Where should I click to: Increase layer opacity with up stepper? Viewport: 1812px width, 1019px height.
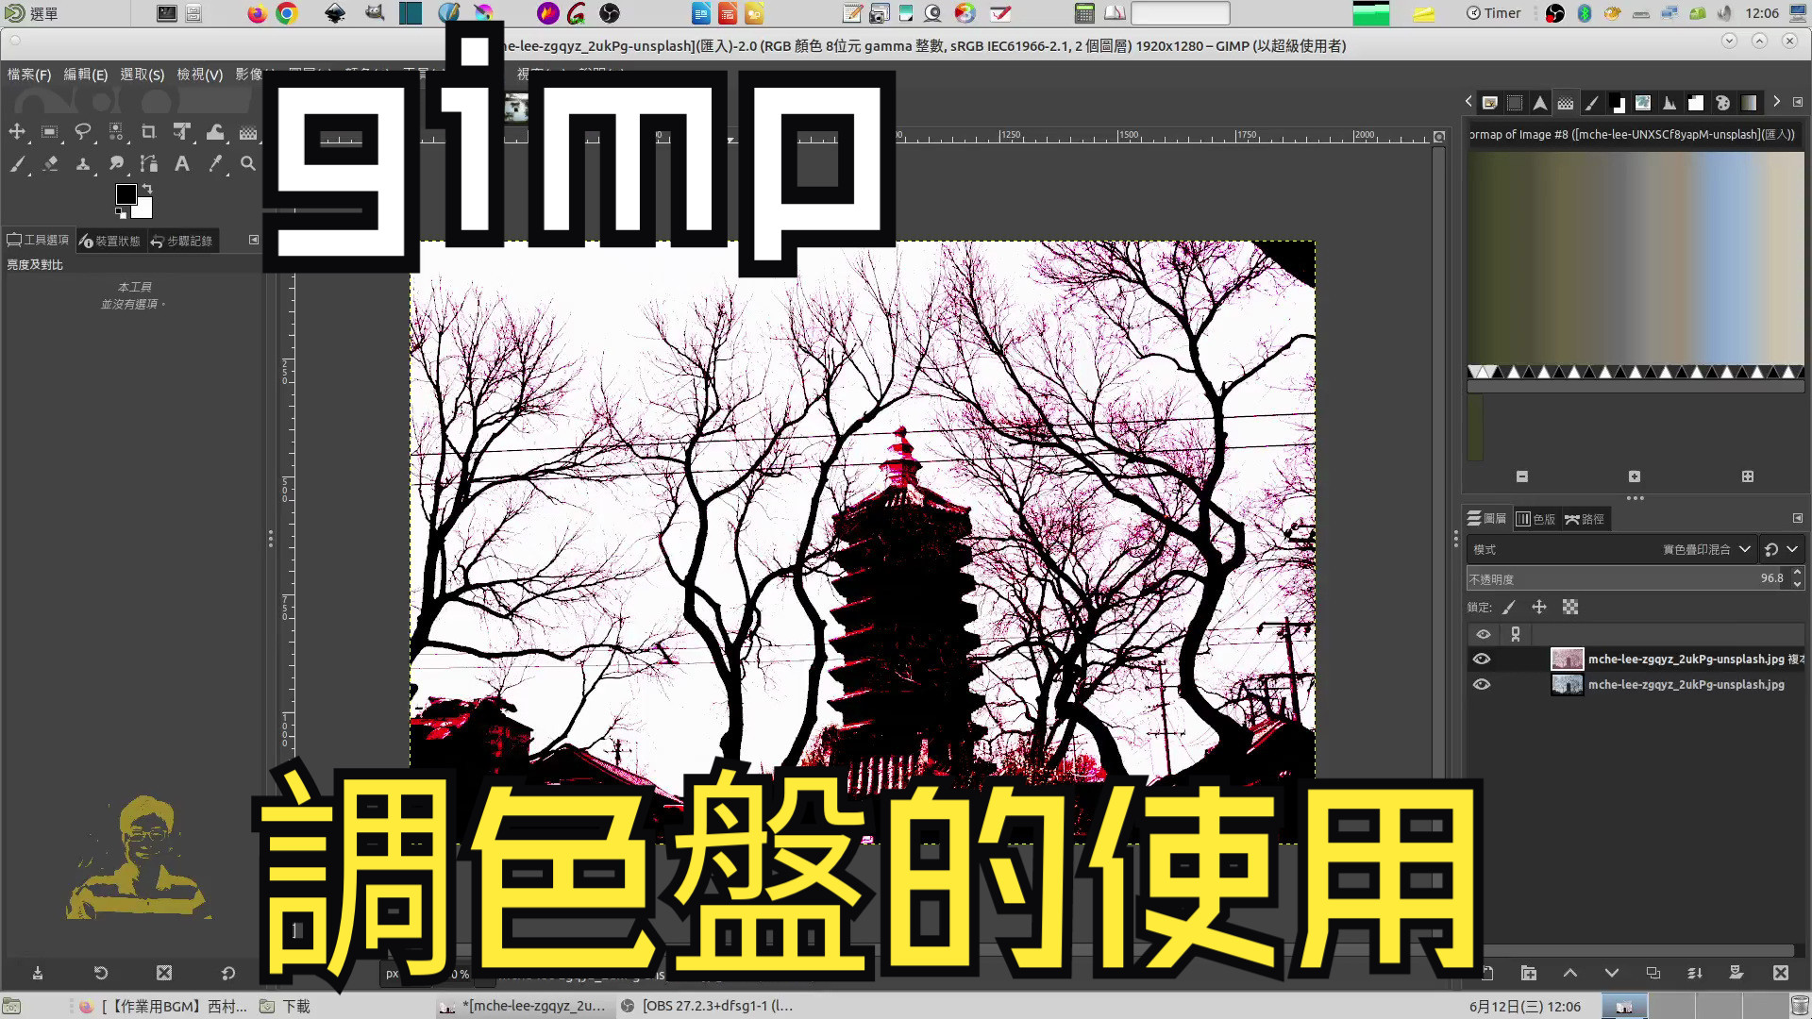(x=1797, y=573)
